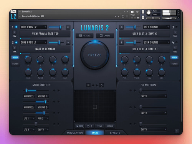Open PAN 2 target dropdown

pos(43,119)
